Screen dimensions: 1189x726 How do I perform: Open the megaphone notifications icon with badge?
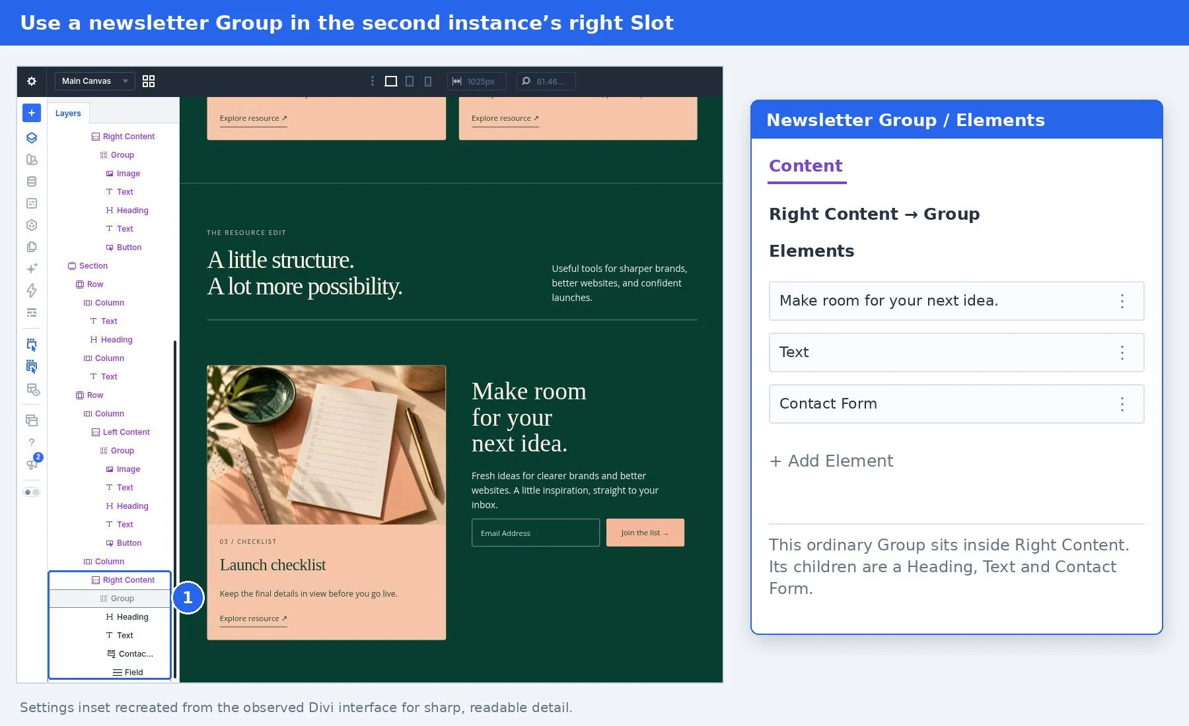tap(32, 463)
